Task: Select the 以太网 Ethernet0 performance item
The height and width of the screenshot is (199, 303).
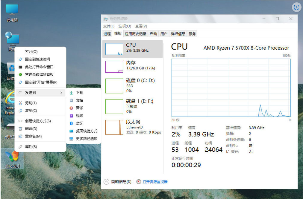Action: [133, 127]
